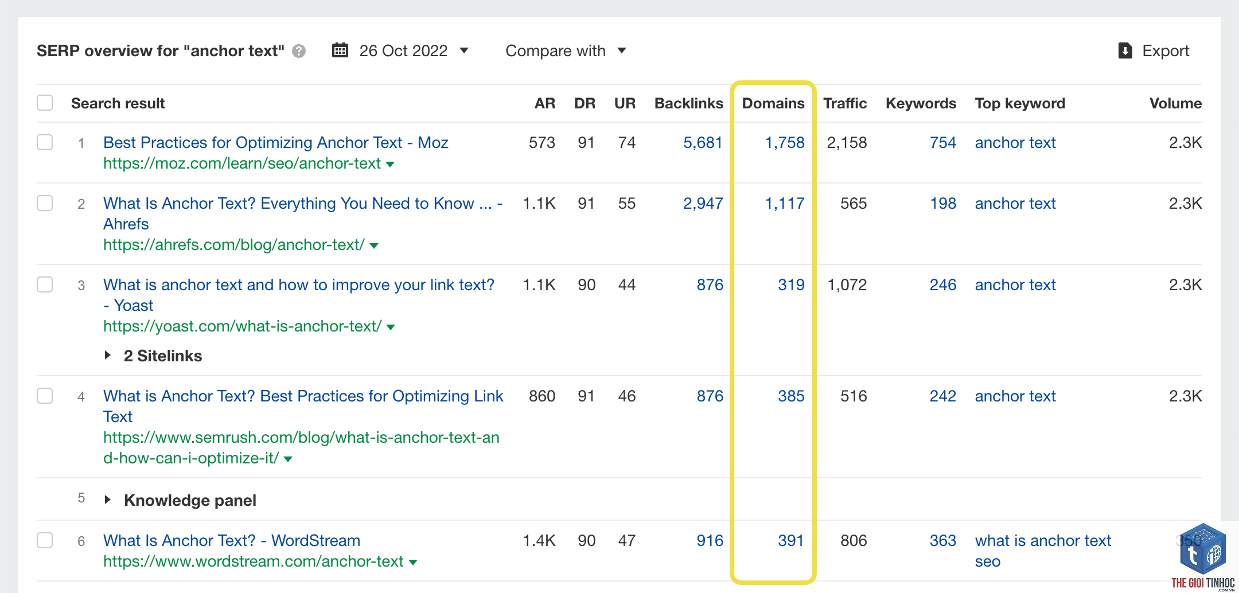Click the Export button

point(1154,50)
